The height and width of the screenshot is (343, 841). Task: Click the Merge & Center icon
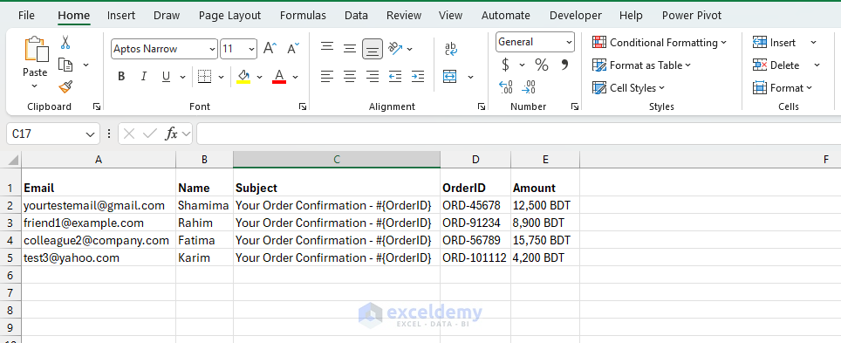point(450,77)
